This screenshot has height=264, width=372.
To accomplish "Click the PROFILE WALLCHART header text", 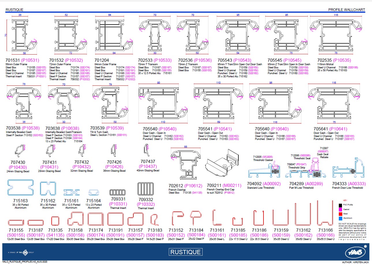I will point(346,10).
